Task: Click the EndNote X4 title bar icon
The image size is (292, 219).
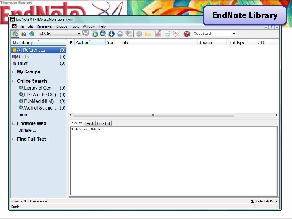Action: pyautogui.click(x=12, y=19)
